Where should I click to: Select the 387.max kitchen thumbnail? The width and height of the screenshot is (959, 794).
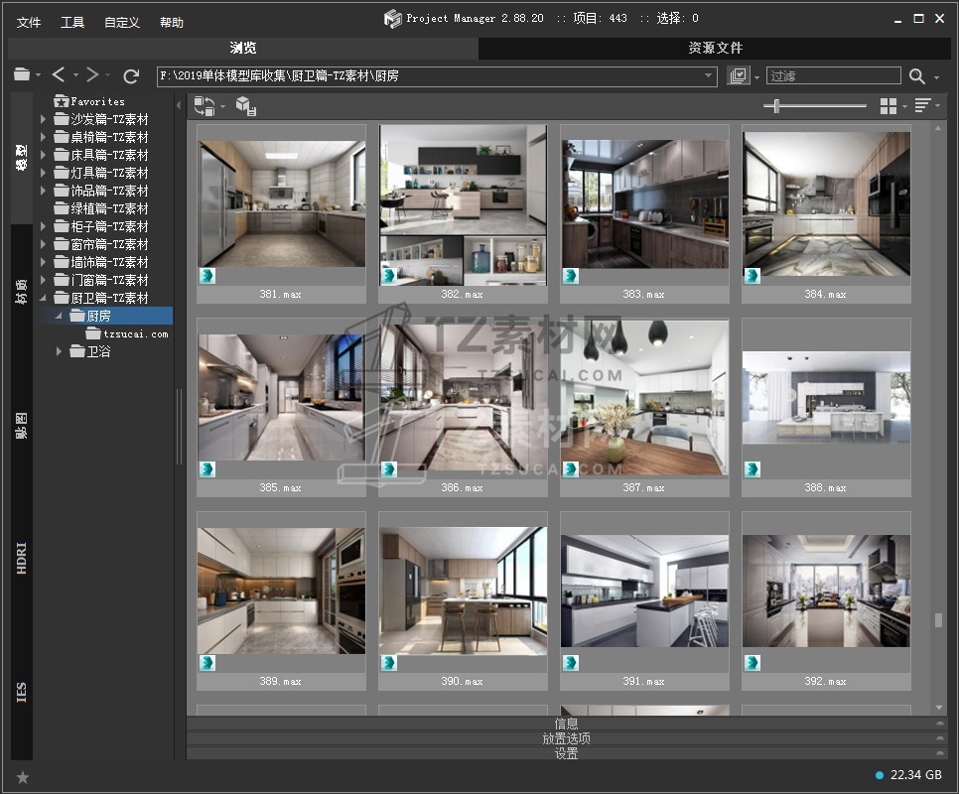644,397
